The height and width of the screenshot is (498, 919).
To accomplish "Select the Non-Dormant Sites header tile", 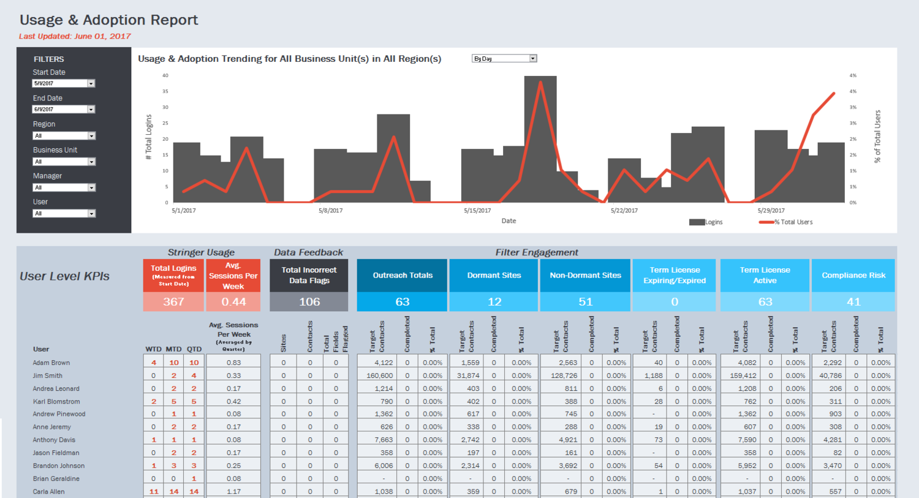I will 585,276.
